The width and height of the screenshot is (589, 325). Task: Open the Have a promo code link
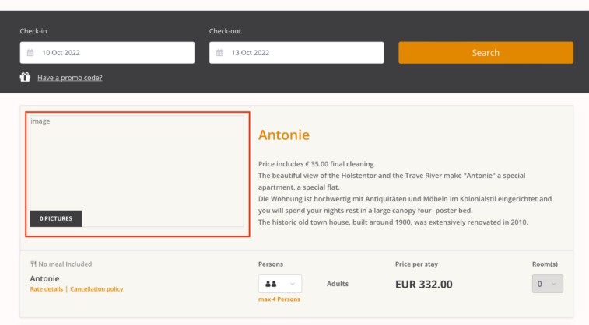(70, 78)
